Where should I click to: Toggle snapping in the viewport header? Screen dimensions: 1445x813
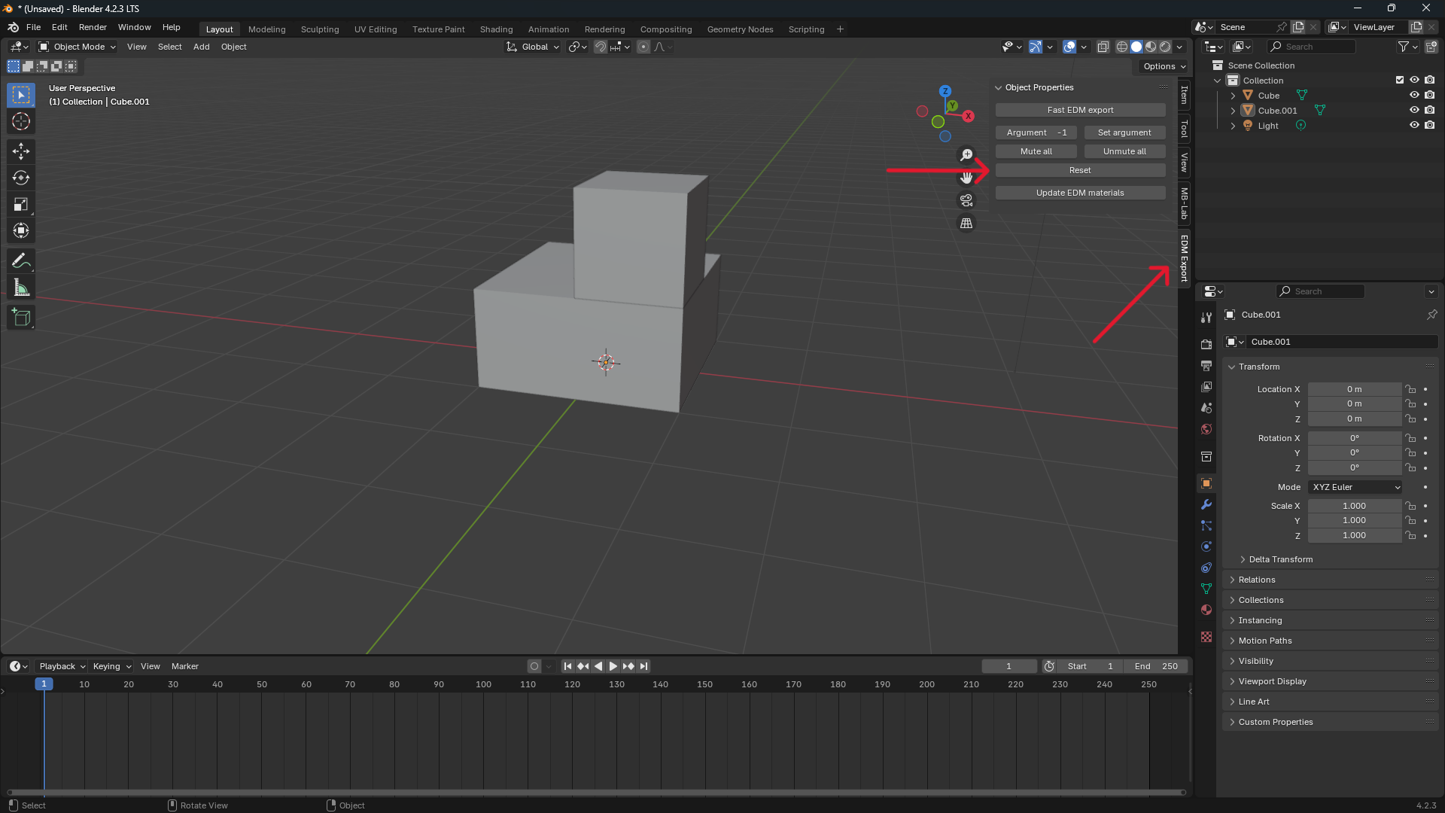[x=600, y=47]
